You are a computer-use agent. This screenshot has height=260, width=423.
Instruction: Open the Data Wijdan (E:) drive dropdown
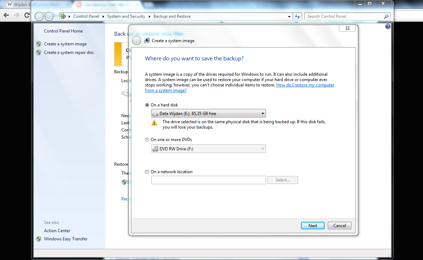tap(263, 113)
